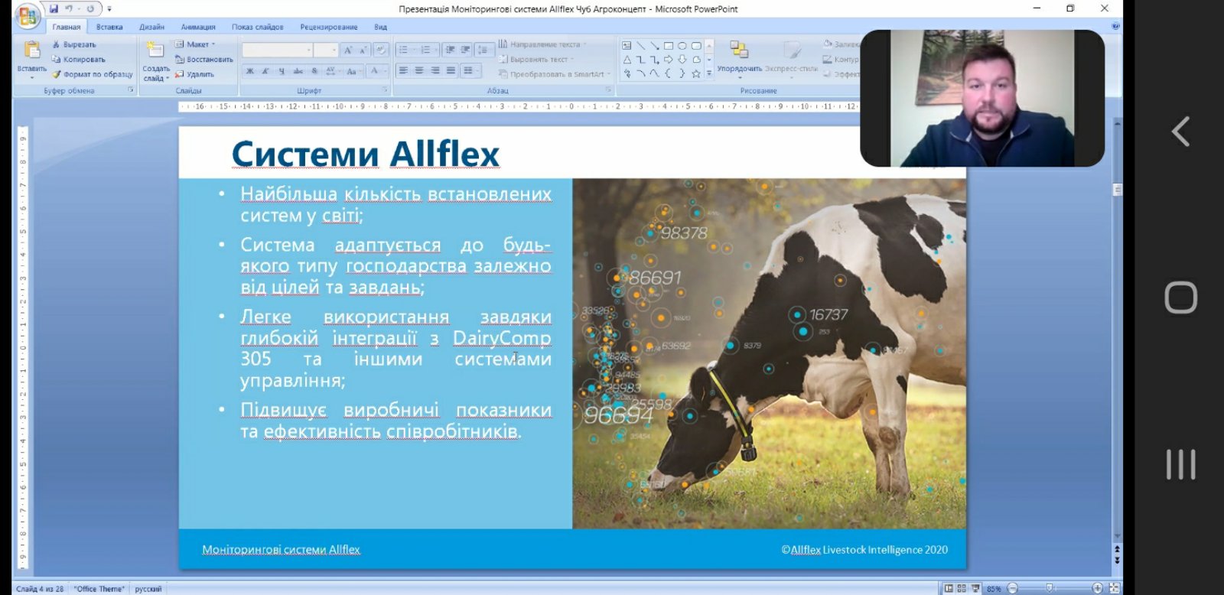This screenshot has width=1224, height=595.
Task: Select the star shape in shapes gallery
Action: click(x=695, y=74)
